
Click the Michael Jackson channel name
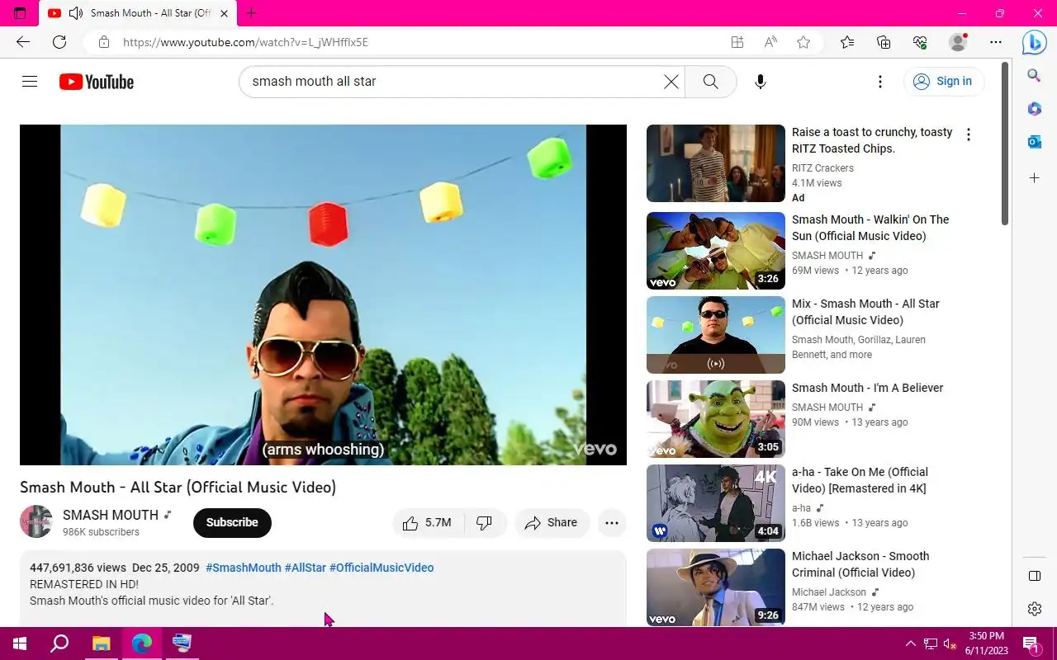(829, 592)
